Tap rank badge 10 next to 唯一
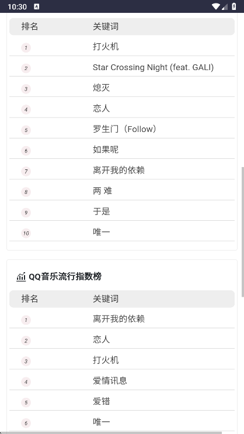 (x=26, y=233)
